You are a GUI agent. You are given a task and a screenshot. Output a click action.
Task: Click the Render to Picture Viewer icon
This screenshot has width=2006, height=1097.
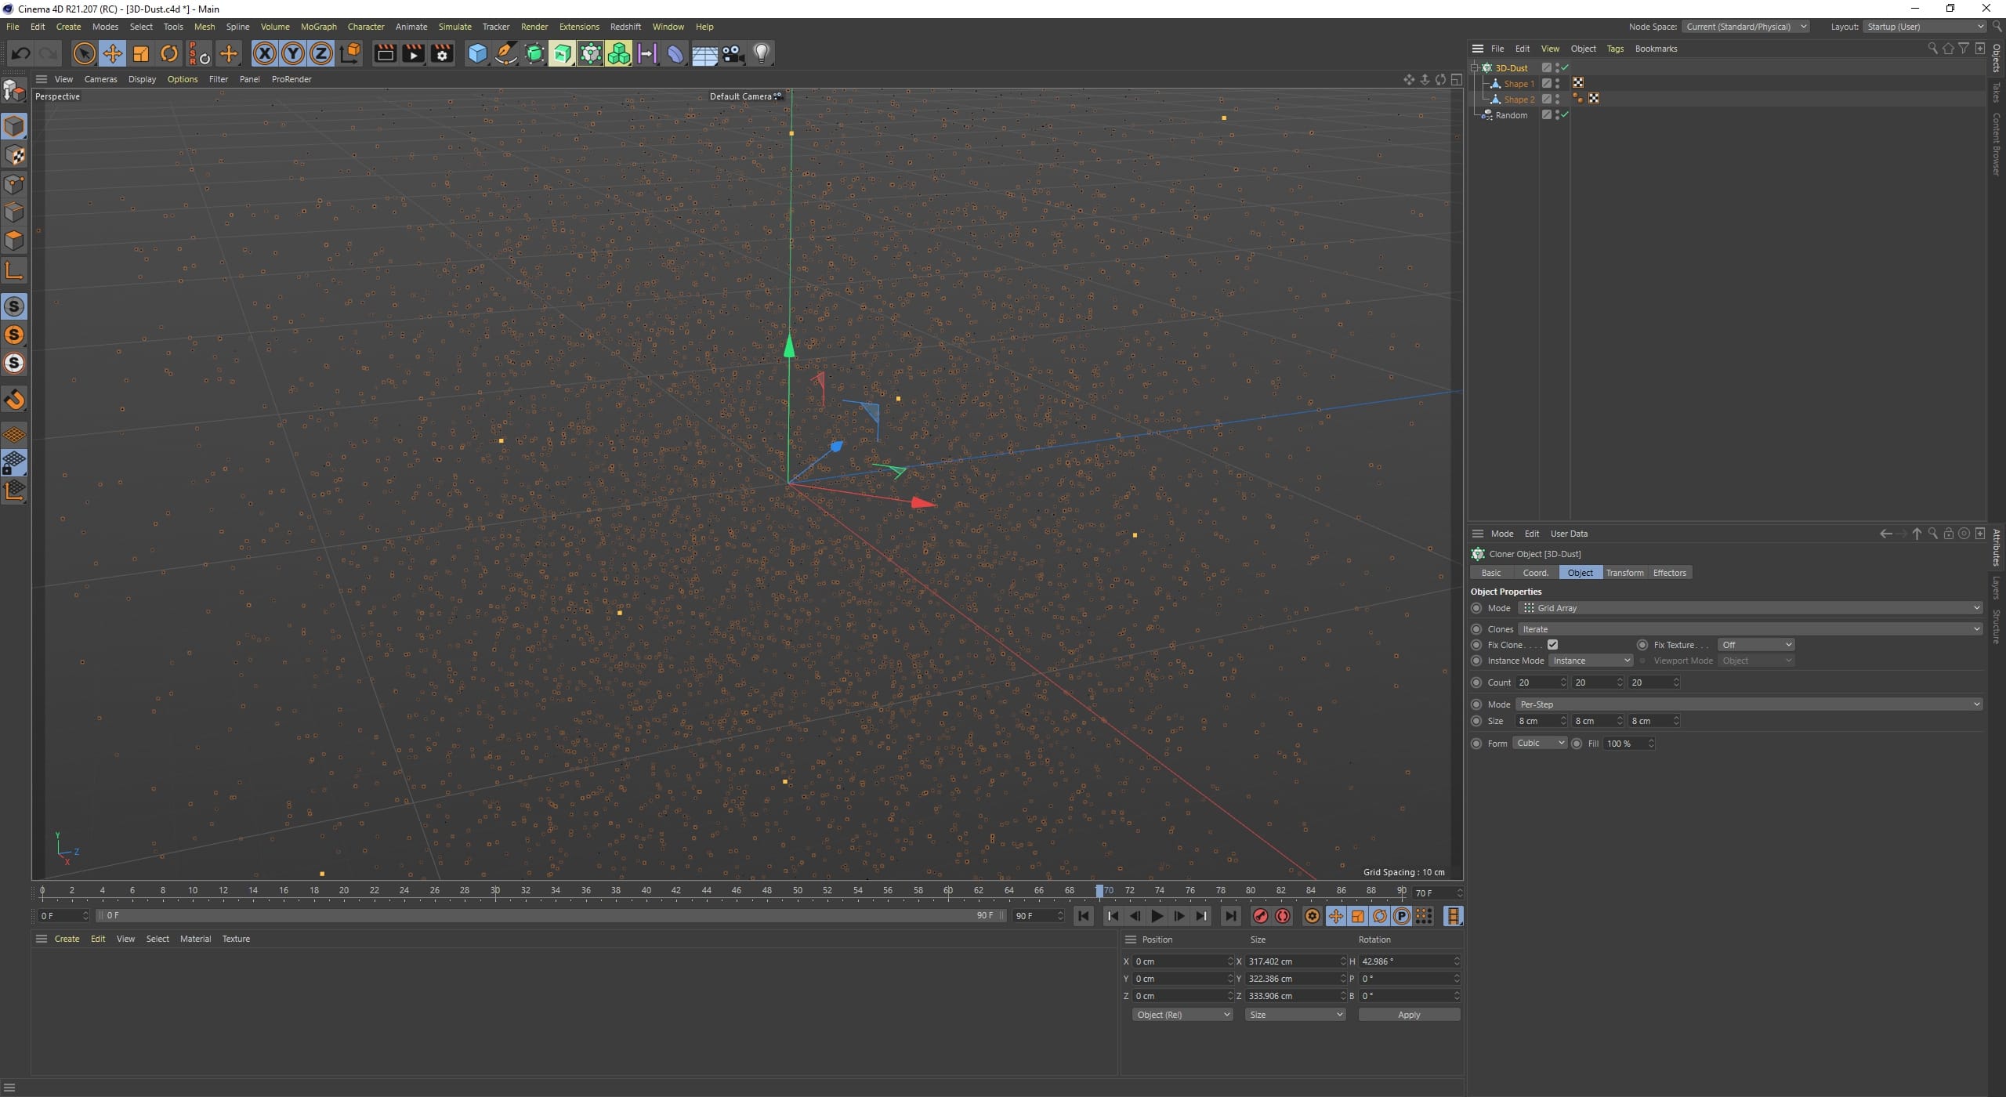click(x=413, y=53)
